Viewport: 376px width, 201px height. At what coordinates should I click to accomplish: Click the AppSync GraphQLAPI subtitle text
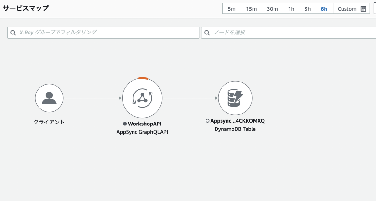(x=142, y=132)
